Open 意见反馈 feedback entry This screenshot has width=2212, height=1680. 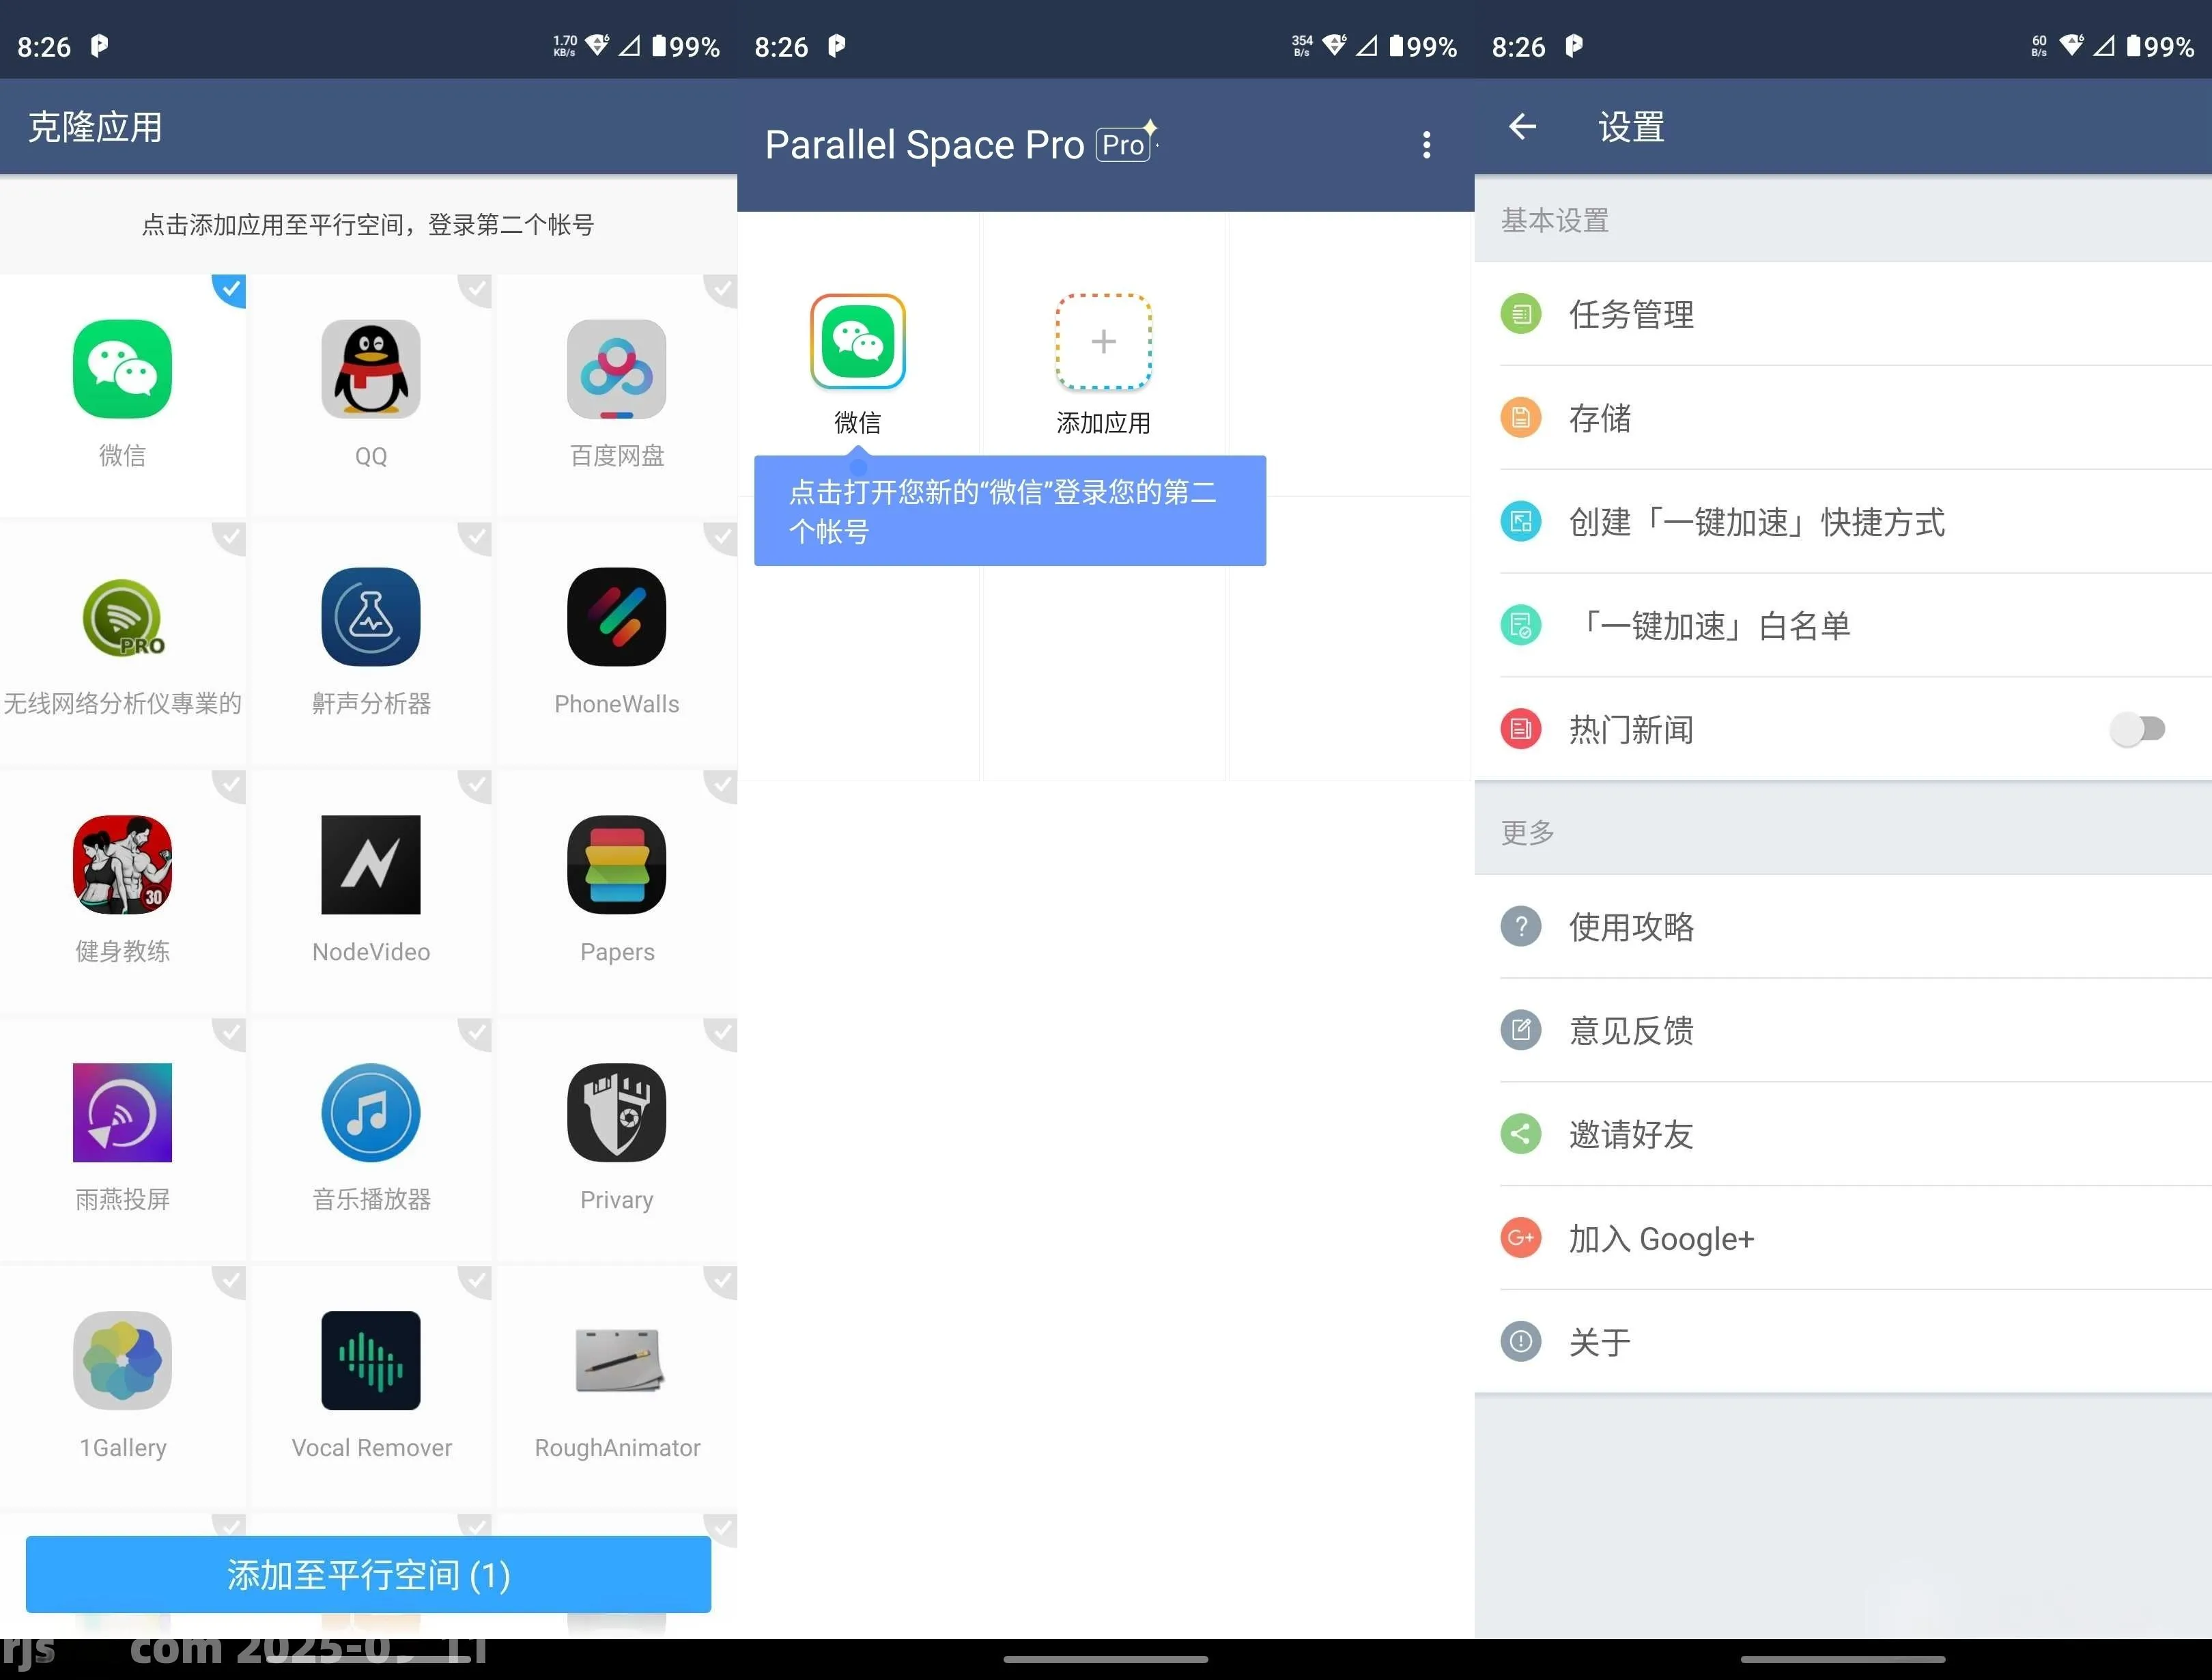pyautogui.click(x=1843, y=1031)
